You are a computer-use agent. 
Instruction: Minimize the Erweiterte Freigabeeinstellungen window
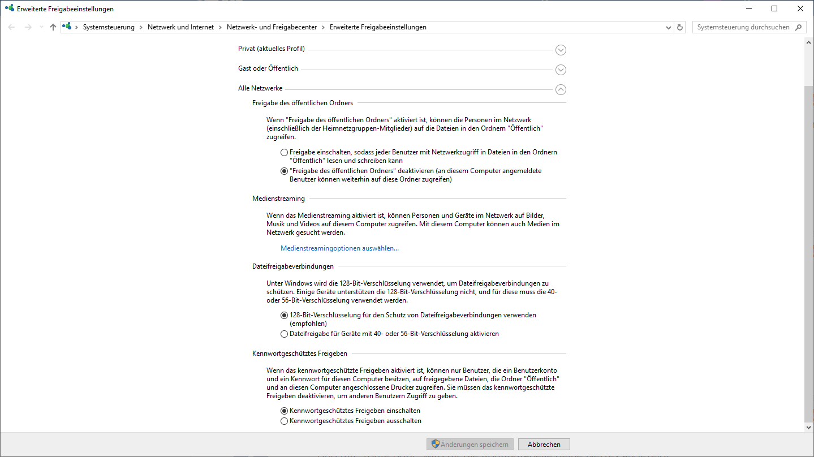748,8
